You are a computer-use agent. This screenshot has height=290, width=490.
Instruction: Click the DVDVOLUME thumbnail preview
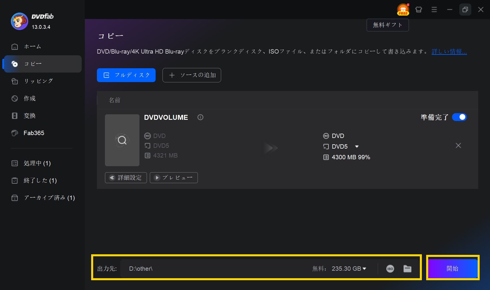point(122,140)
